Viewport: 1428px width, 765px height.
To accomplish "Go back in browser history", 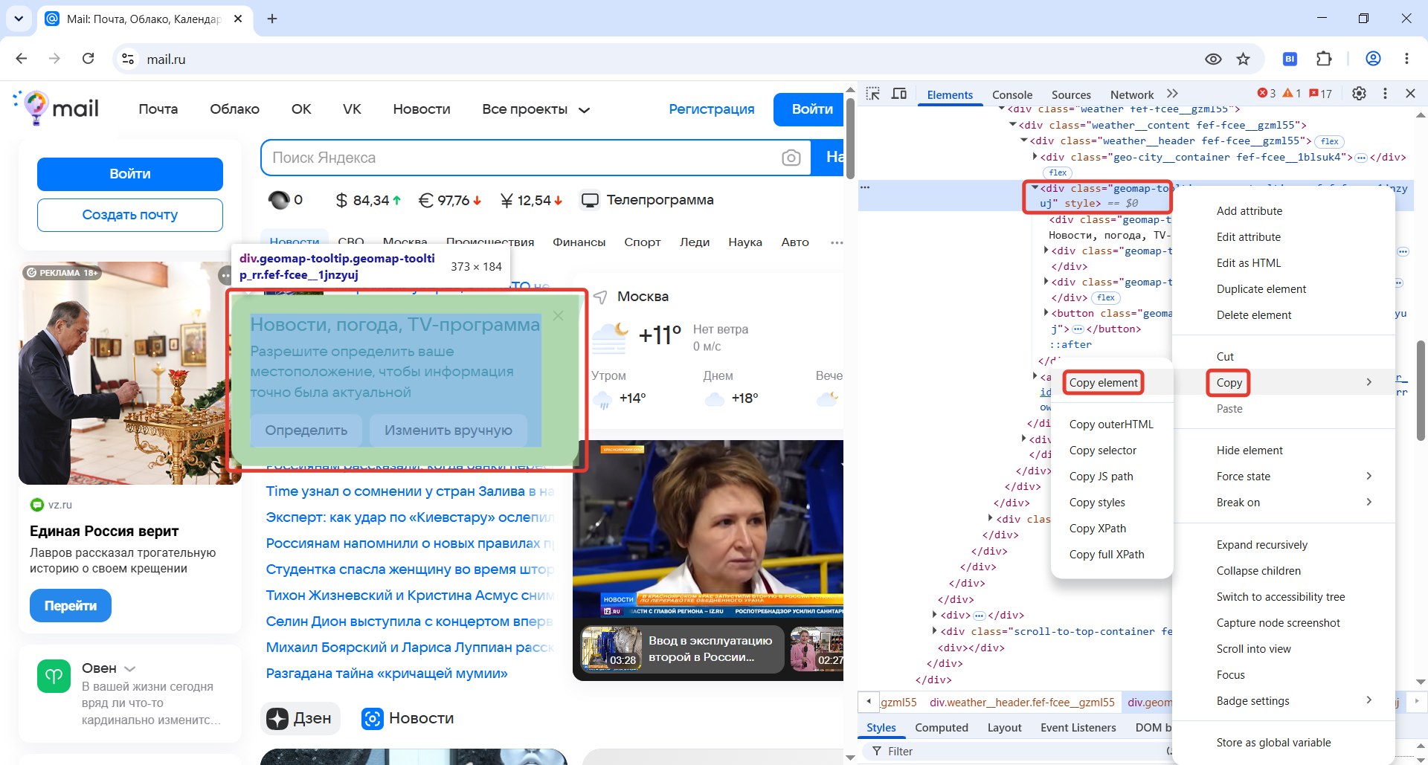I will click(x=22, y=59).
